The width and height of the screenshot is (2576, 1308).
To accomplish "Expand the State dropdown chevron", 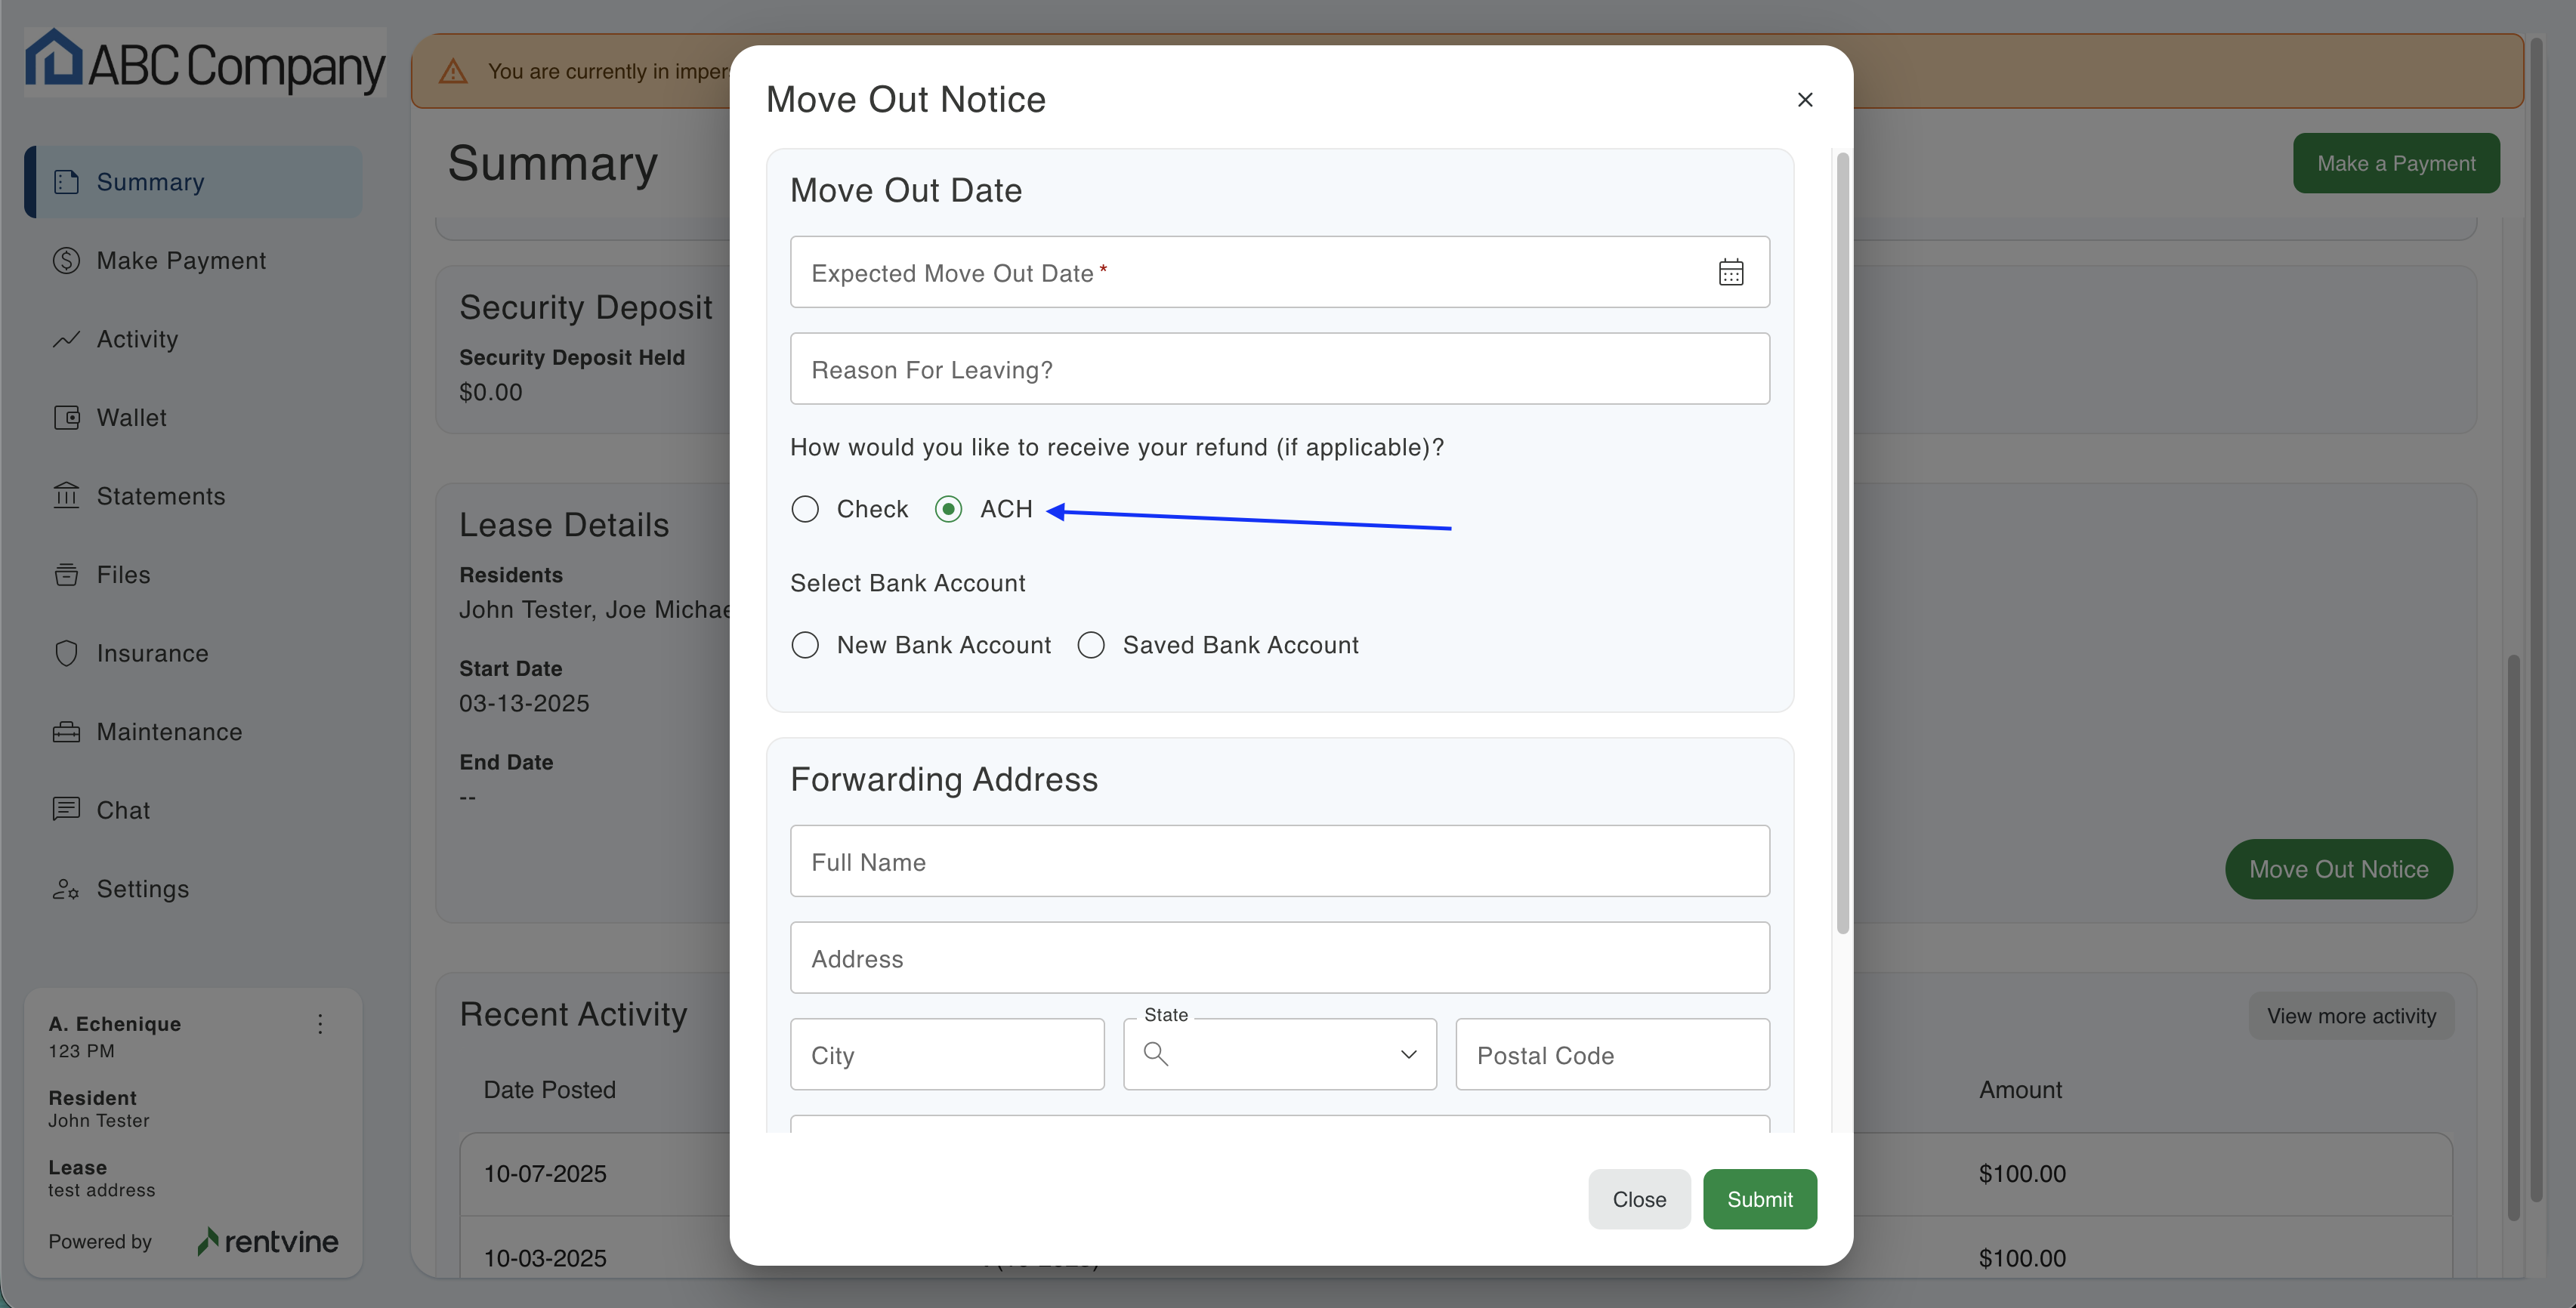I will pos(1408,1054).
